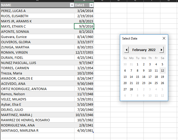The height and width of the screenshot is (140, 178).
Task: Select cell APONTE, SONNIA
Action: [x=37, y=32]
